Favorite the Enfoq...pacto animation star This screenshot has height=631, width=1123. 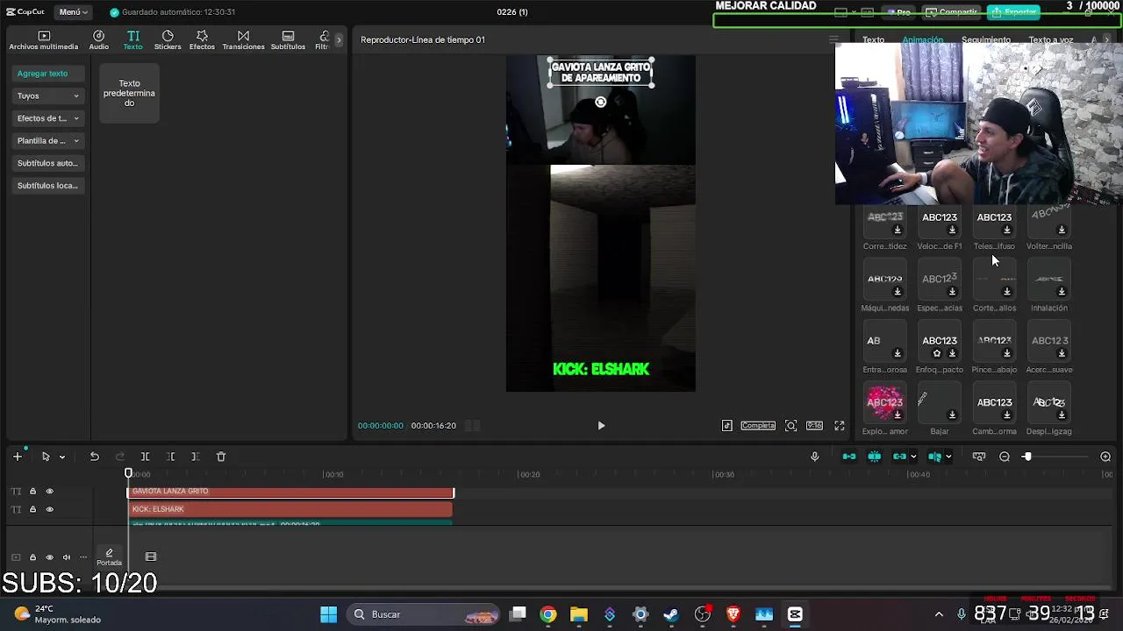pos(937,354)
